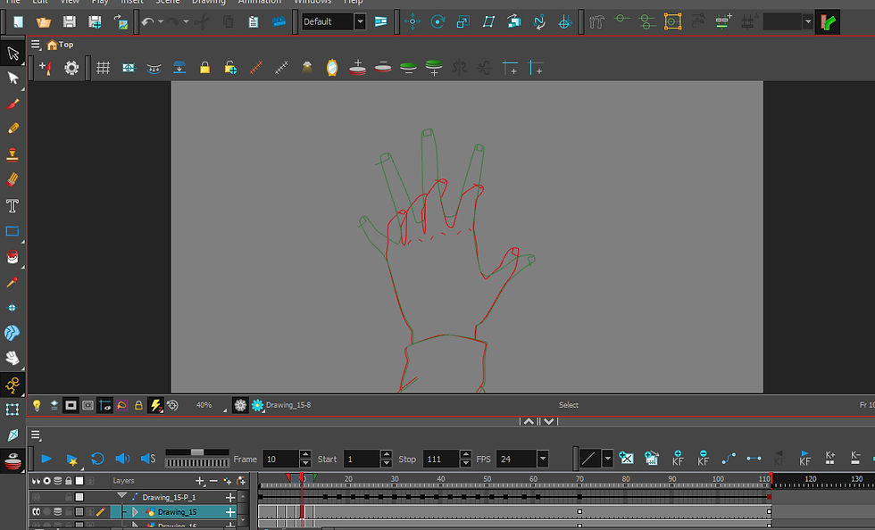Toggle Sound Scrubbing speaker S button

point(148,459)
